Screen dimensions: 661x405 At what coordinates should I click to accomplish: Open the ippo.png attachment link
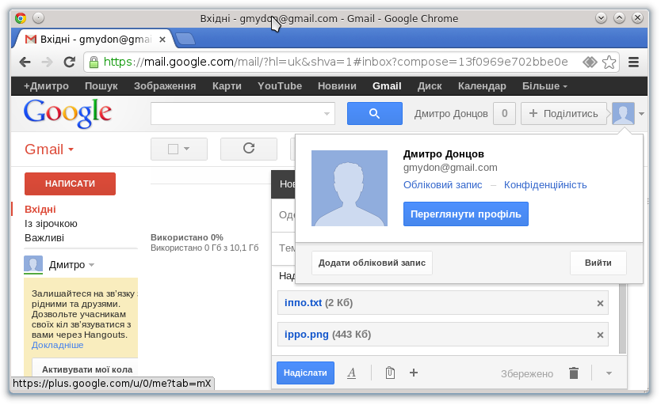306,335
